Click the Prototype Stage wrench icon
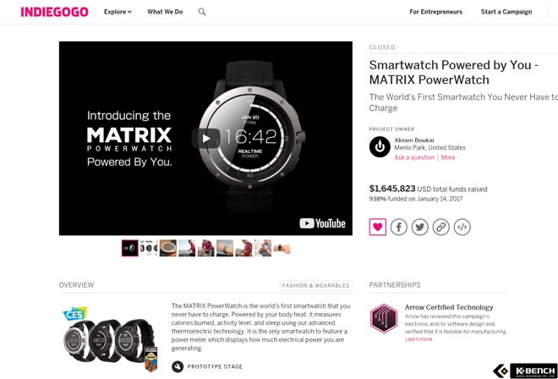The height and width of the screenshot is (379, 558). coord(178,366)
